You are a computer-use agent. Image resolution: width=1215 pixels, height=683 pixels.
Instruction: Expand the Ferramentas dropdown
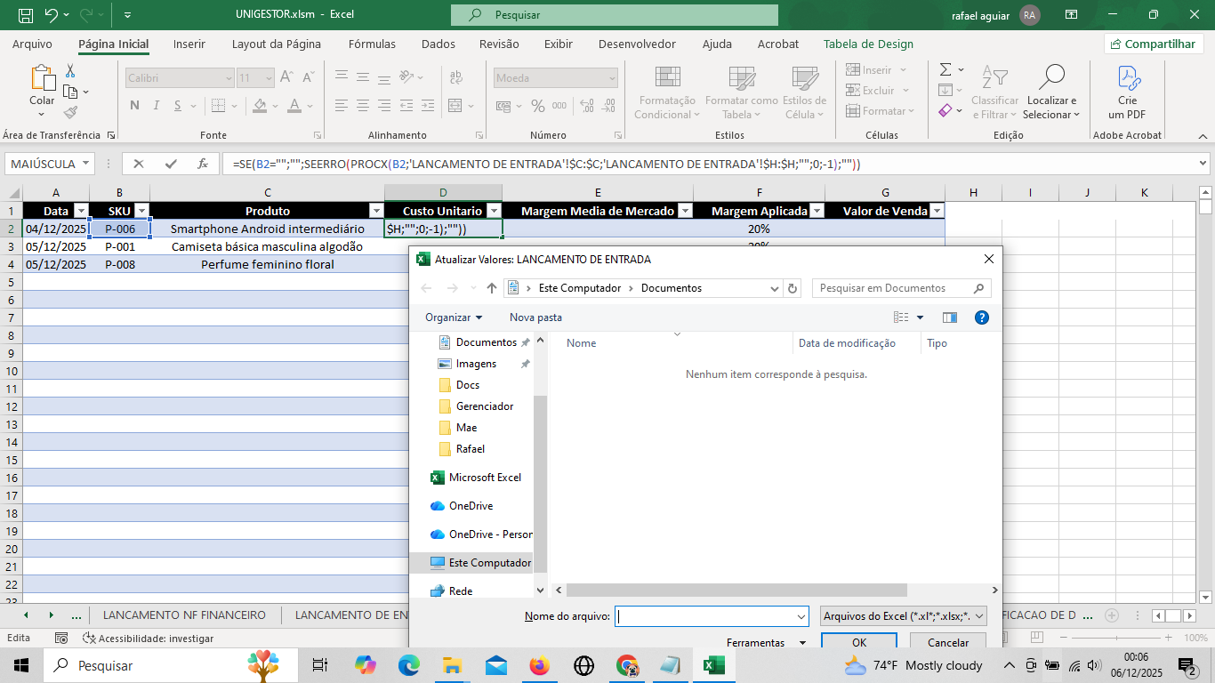(x=765, y=643)
